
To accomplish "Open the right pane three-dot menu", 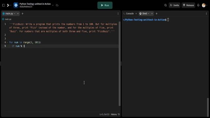I will tap(206, 13).
